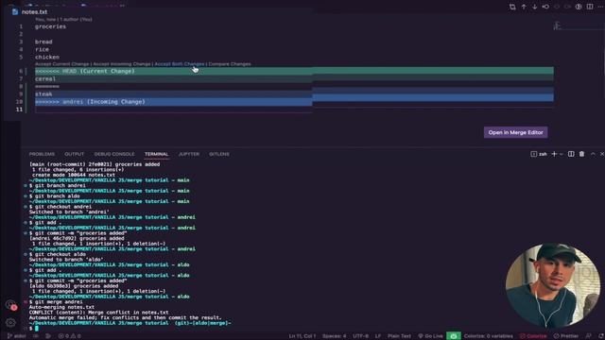605x340 pixels.
Task: Click aldo branch indicator in status bar
Action: pyautogui.click(x=17, y=336)
